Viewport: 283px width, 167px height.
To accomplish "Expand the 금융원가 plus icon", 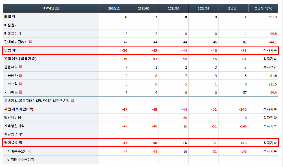I will click(x=21, y=75).
